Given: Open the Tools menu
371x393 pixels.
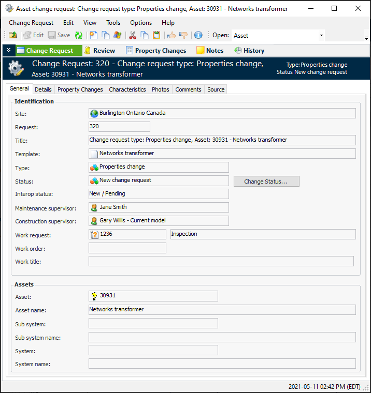Looking at the screenshot, I should click(x=113, y=23).
